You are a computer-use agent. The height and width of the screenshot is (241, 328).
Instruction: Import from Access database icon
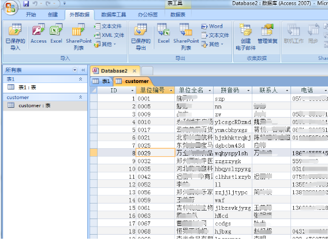click(39, 33)
